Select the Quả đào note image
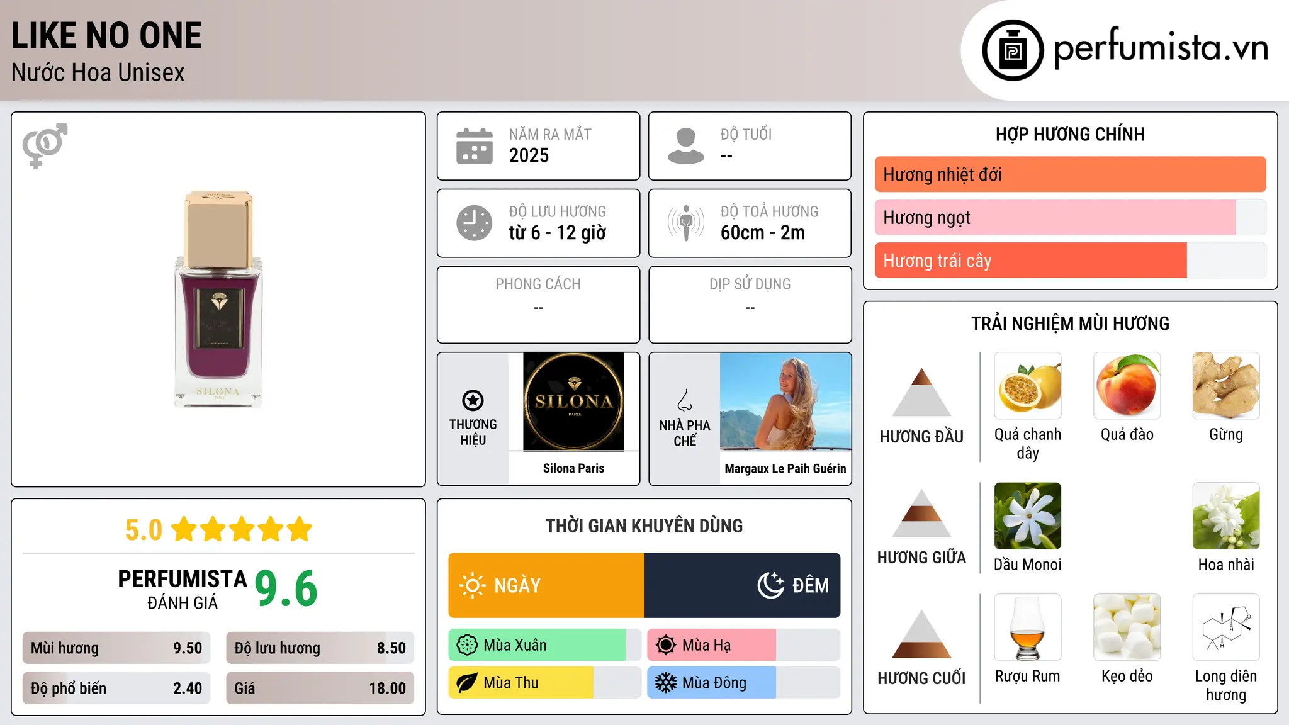Viewport: 1289px width, 725px height. [x=1127, y=386]
